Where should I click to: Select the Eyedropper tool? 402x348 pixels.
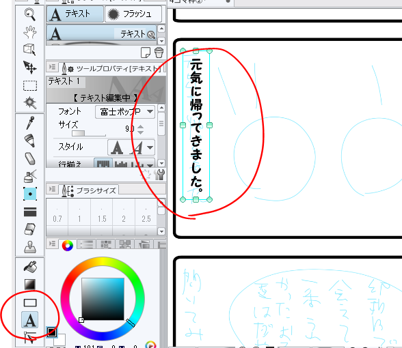30,123
